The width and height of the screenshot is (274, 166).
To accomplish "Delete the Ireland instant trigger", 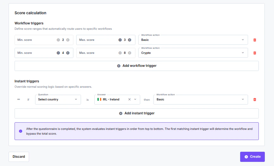I will (255, 99).
